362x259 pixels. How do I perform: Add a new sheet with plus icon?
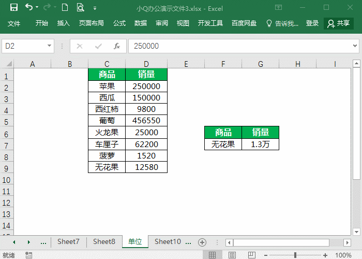tap(202, 242)
